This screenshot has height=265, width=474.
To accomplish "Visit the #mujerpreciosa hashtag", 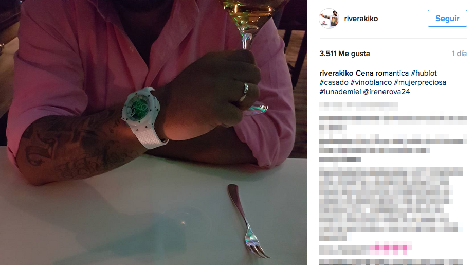I will click(x=420, y=82).
